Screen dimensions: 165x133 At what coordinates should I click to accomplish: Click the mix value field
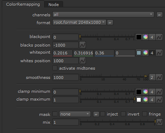tap(66, 122)
